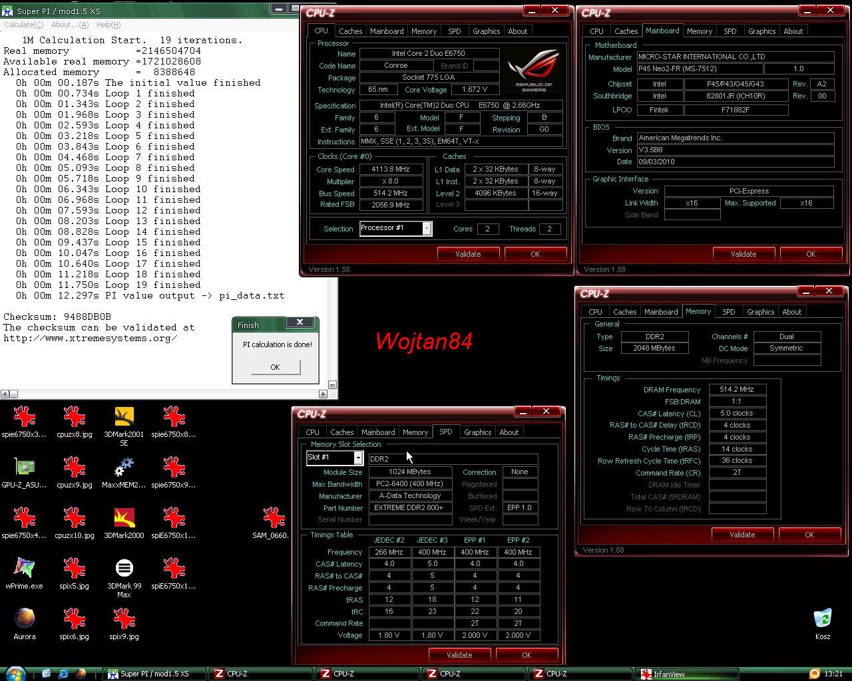852x681 pixels.
Task: Open the spix6.jpg desktop icon
Action: pyautogui.click(x=74, y=624)
